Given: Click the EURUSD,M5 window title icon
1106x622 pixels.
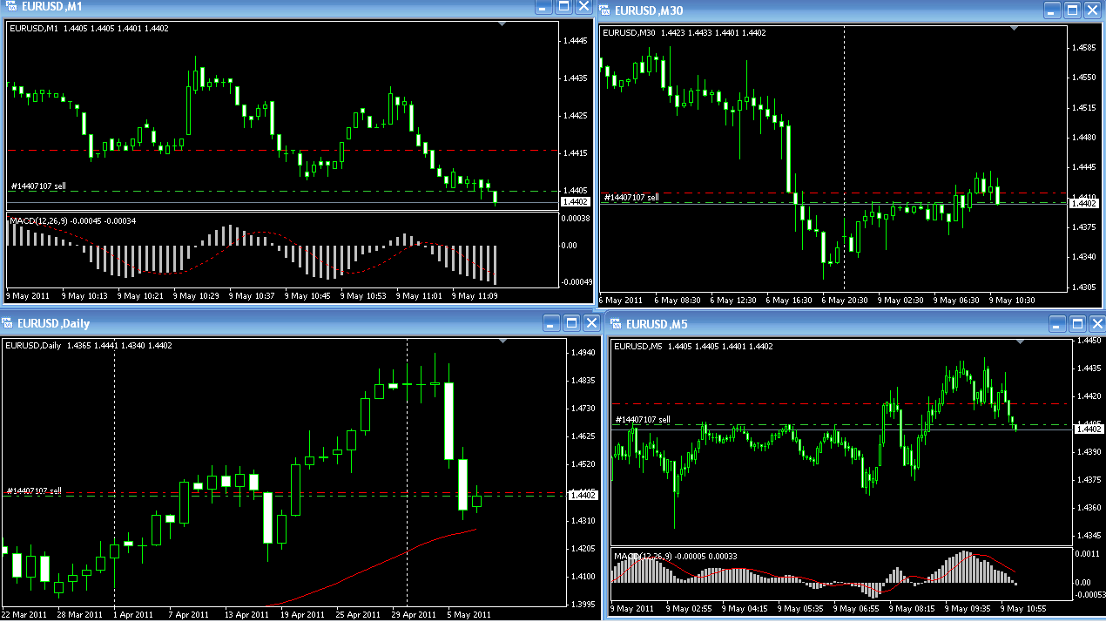Looking at the screenshot, I should (x=616, y=323).
